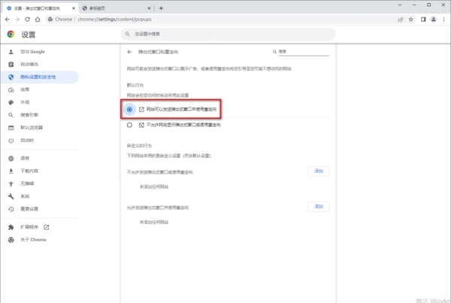Click the browser forward arrow button
The height and width of the screenshot is (303, 451).
17,20
